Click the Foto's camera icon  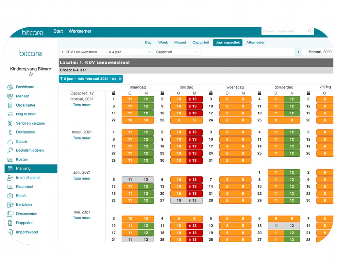[10, 196]
